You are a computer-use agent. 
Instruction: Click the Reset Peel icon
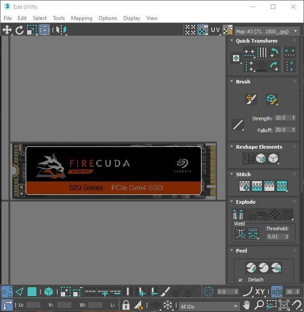pos(276,268)
